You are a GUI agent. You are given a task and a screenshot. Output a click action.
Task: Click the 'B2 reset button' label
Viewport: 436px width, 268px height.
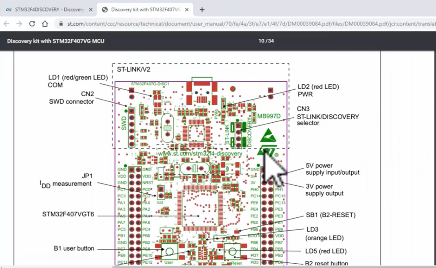[327, 263]
